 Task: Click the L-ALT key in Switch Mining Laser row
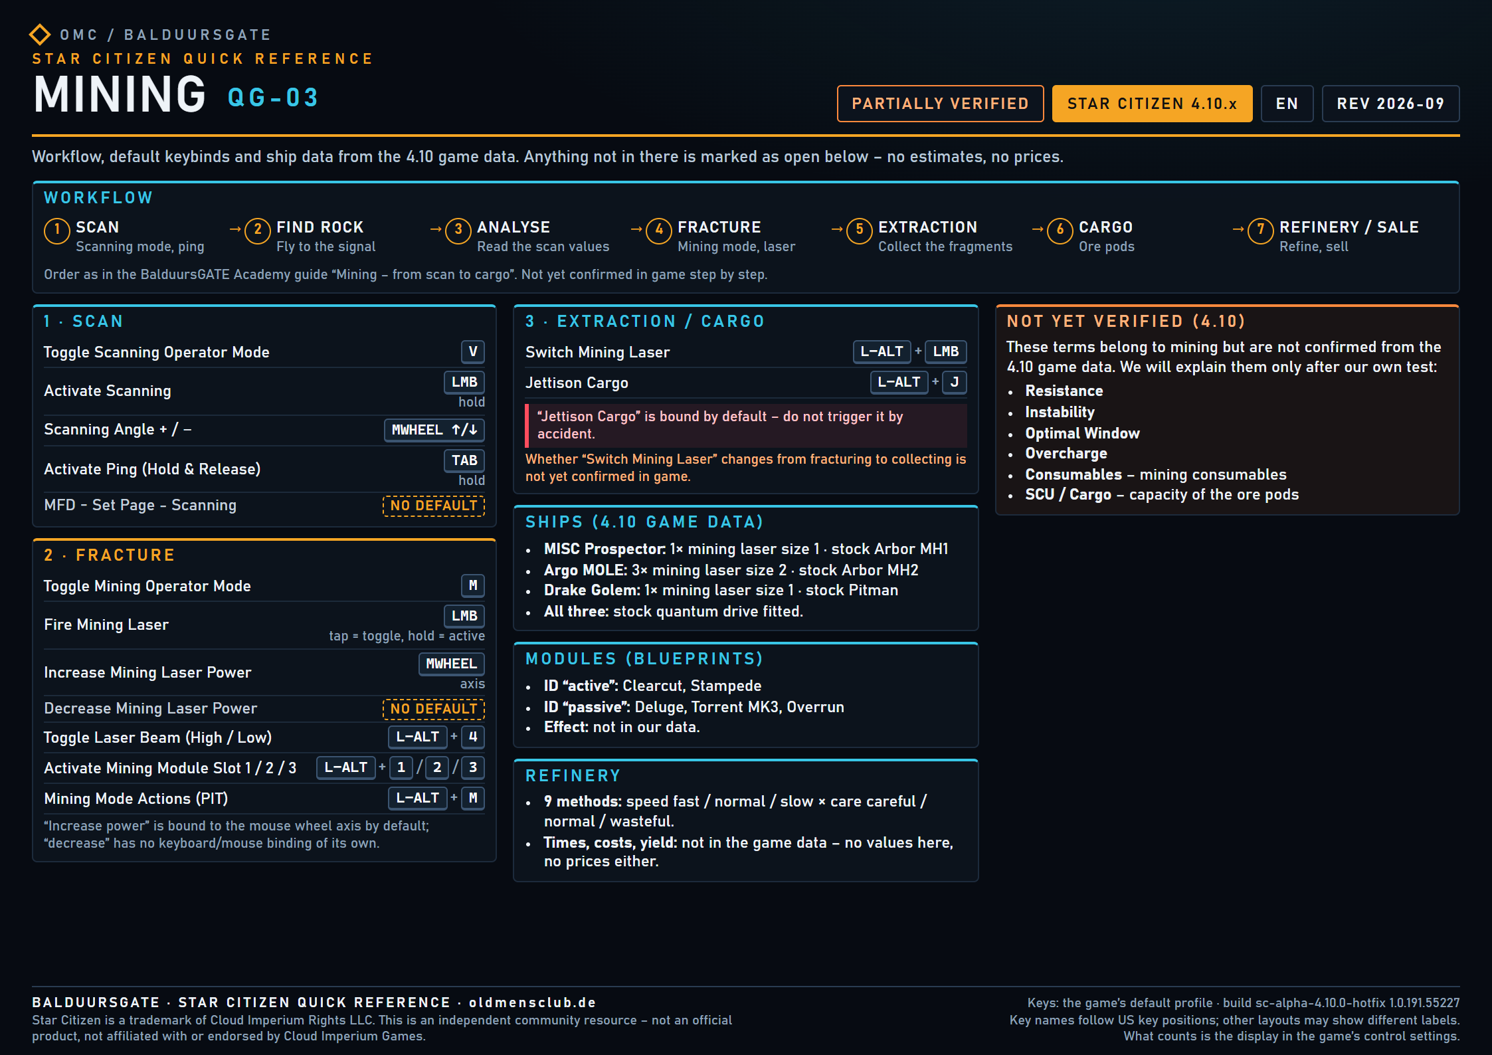tap(882, 351)
